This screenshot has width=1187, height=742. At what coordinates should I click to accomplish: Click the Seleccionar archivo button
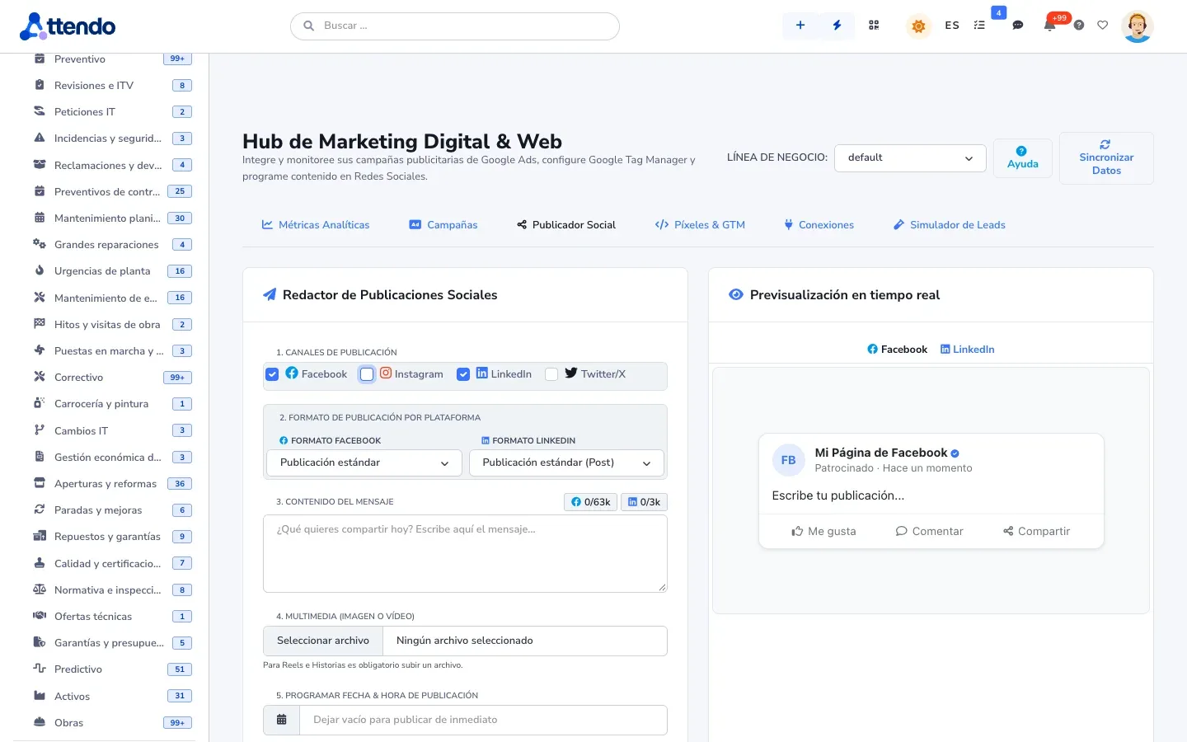pyautogui.click(x=323, y=641)
